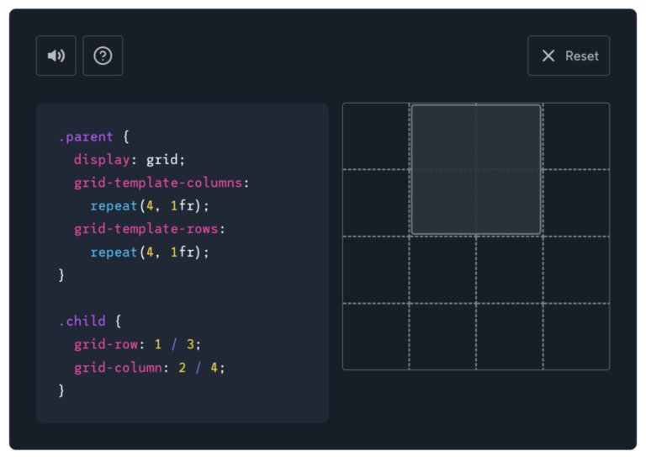Click the 'grid-column' property text
The image size is (646, 457).
pos(119,368)
